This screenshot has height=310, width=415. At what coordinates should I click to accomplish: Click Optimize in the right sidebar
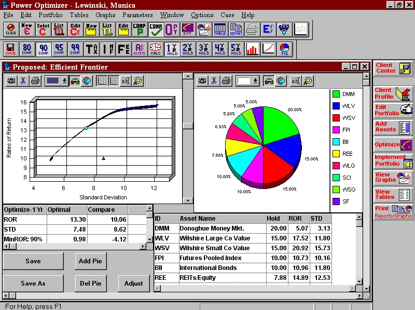(x=393, y=144)
